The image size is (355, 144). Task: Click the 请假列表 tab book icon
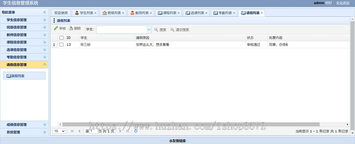pos(243,13)
